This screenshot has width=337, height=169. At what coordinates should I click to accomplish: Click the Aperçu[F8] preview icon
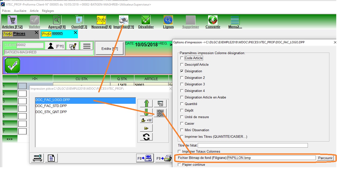(x=57, y=20)
